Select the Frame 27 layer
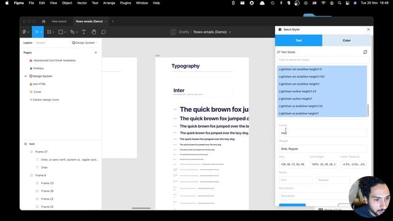Screen dimensions: 393x221 coord(41,152)
